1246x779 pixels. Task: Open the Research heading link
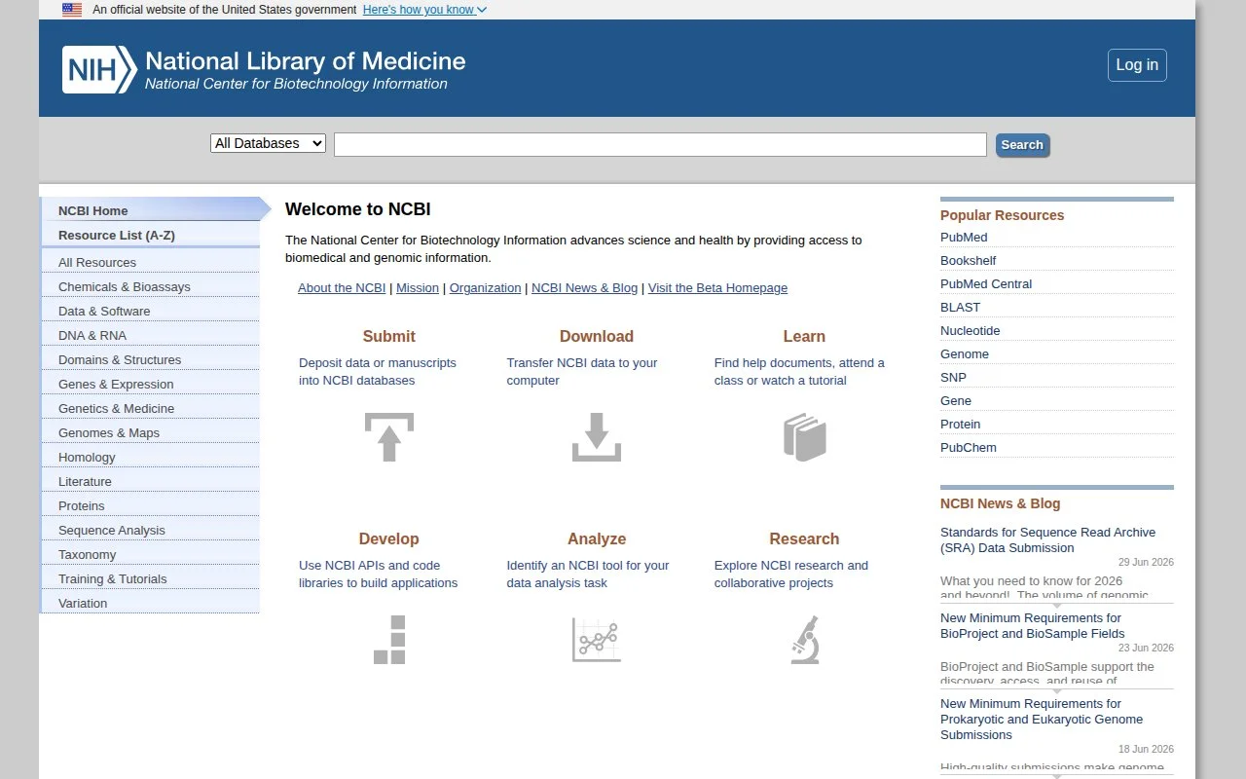(804, 538)
